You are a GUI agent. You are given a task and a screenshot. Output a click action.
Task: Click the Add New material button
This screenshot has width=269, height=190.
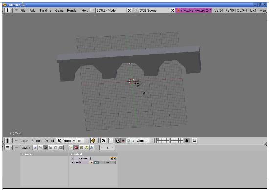click(x=83, y=158)
